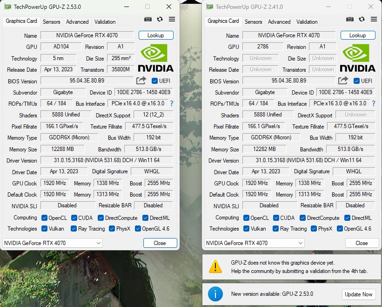The width and height of the screenshot is (382, 307).
Task: Switch to Advanced tab in GPU-Z 2.41.0
Action: pos(279,22)
